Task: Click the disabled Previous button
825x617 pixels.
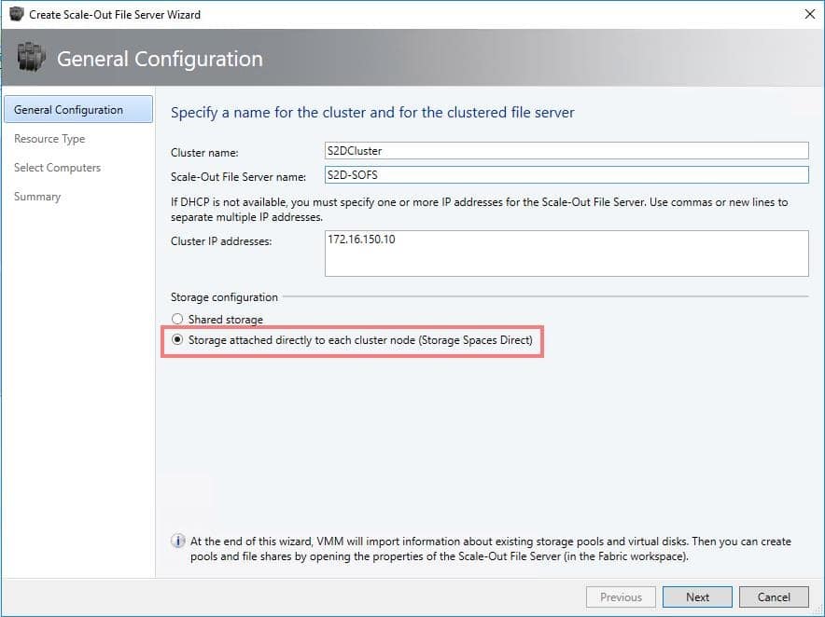Action: point(621,597)
